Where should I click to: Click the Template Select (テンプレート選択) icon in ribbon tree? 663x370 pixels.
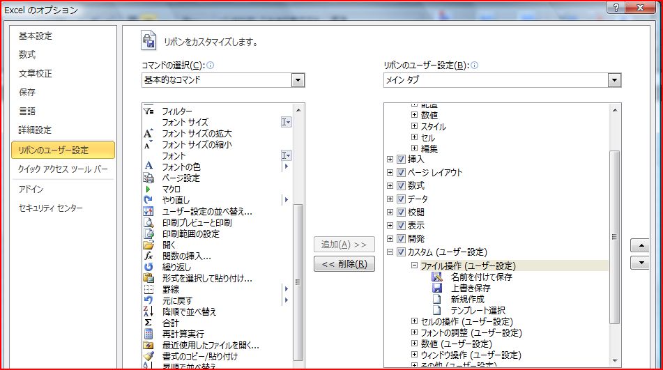click(x=437, y=311)
